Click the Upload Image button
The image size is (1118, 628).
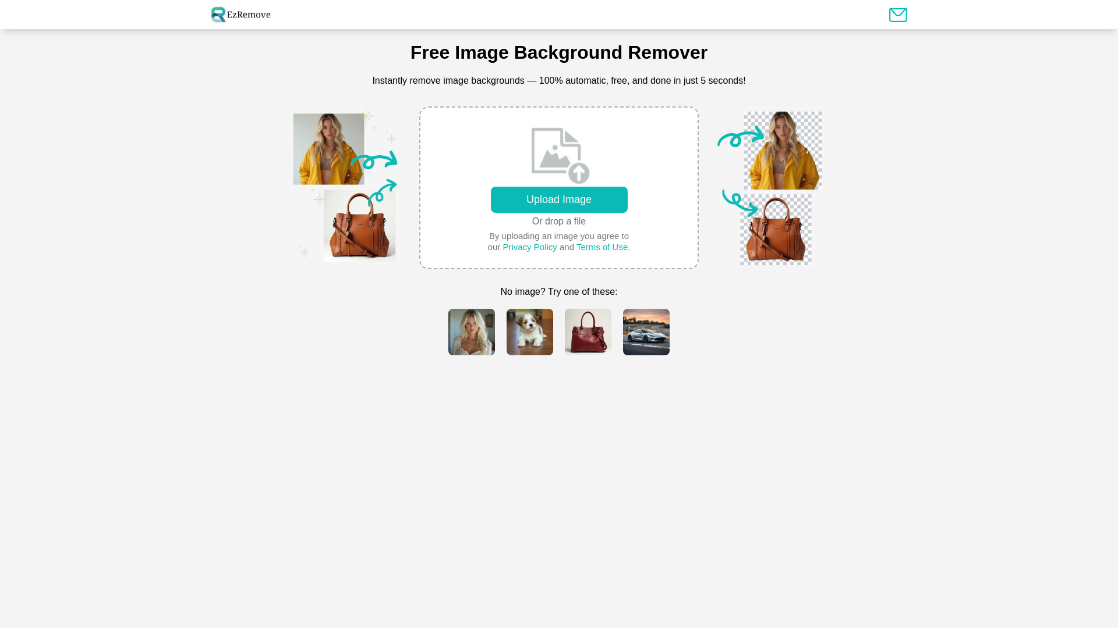pos(559,199)
